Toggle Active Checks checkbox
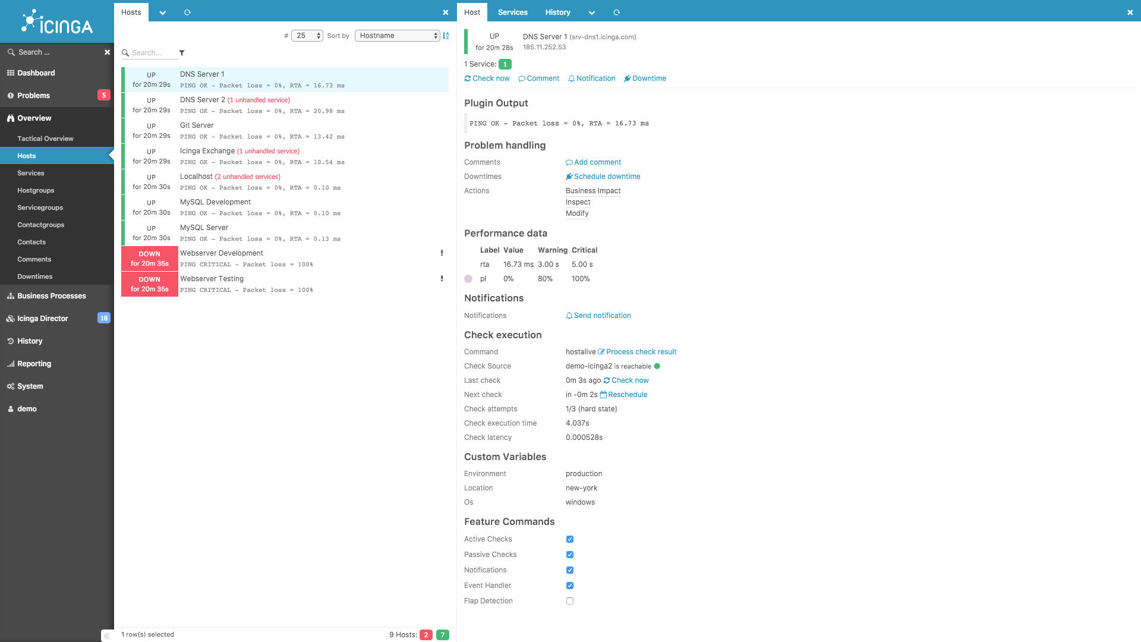This screenshot has width=1141, height=642. pos(570,539)
